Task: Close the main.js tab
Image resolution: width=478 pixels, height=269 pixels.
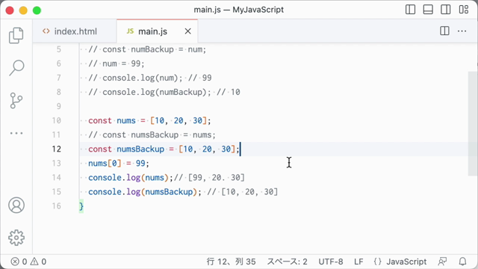Action: [187, 31]
